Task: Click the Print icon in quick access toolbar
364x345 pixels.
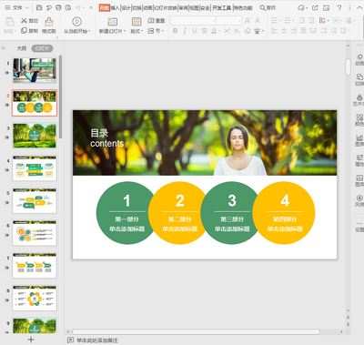Action: 59,7
